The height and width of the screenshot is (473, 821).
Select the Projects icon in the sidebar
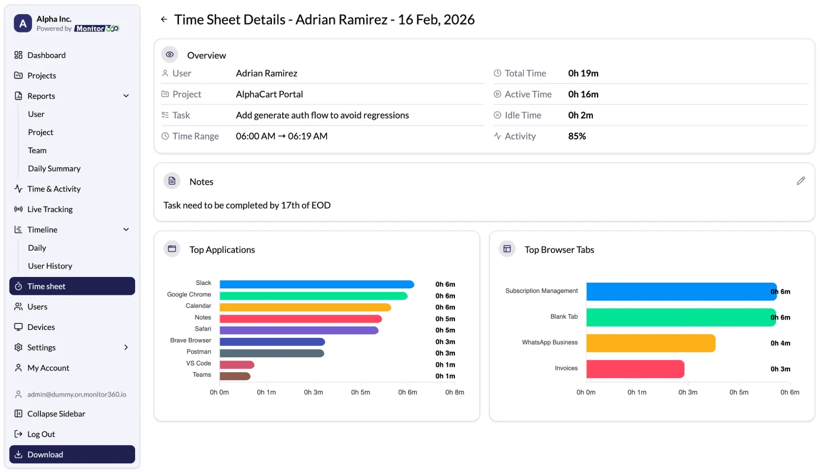(x=19, y=75)
